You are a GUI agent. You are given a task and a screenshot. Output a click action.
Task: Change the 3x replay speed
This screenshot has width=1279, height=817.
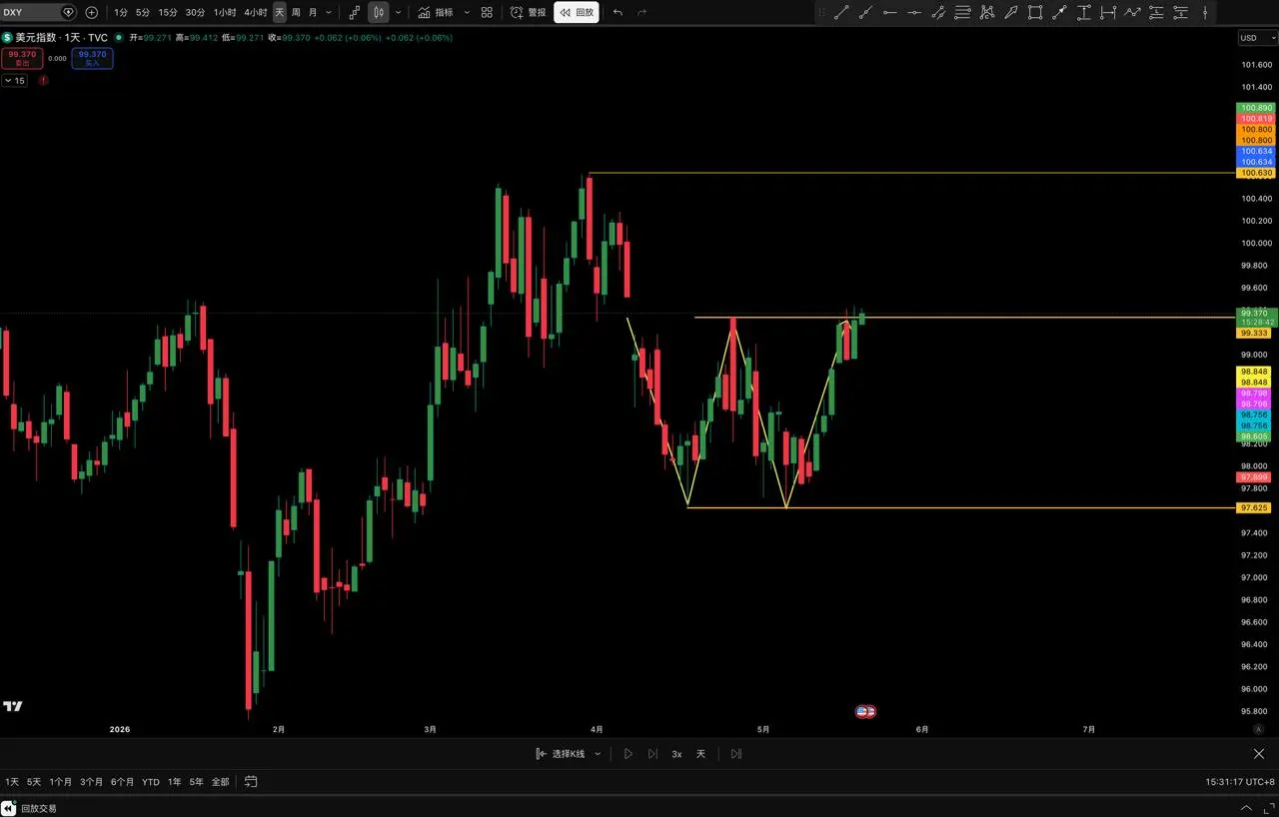pos(676,754)
